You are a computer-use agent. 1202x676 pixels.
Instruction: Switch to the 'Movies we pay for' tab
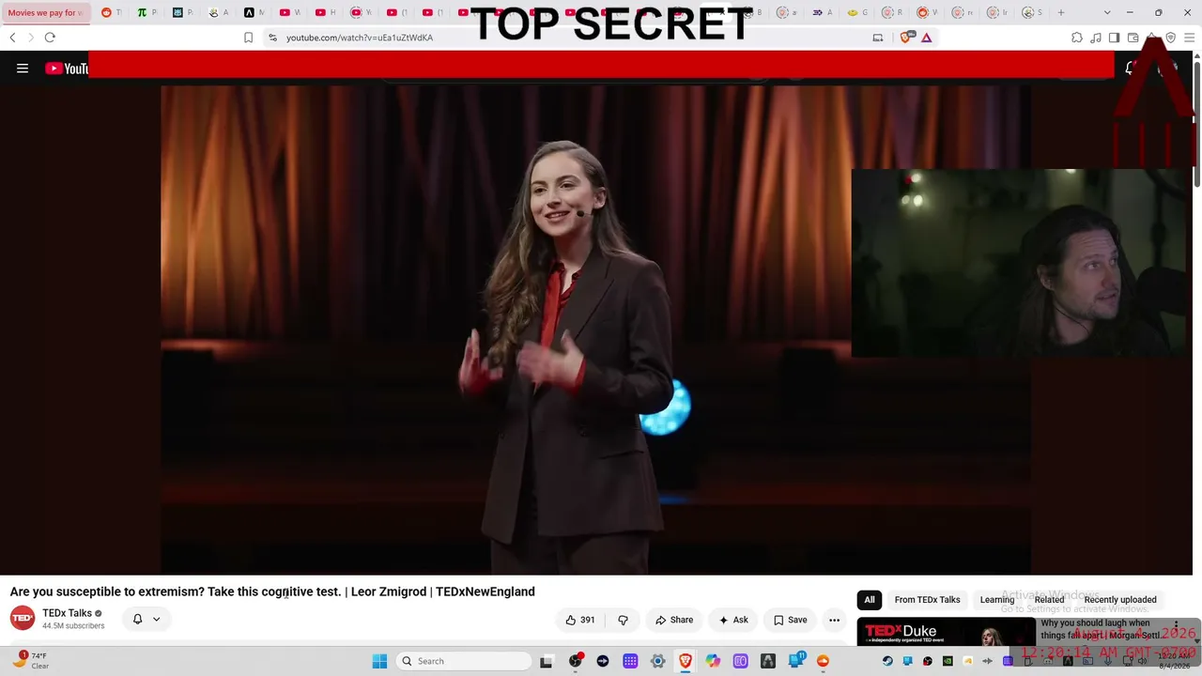point(45,12)
